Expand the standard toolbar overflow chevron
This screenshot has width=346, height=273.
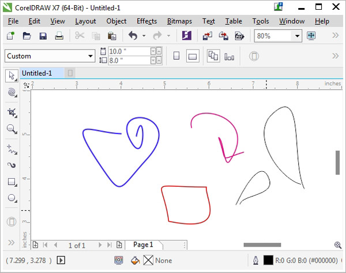click(x=336, y=35)
